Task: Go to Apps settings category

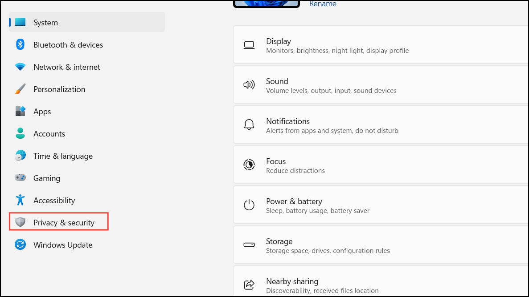Action: coord(42,112)
